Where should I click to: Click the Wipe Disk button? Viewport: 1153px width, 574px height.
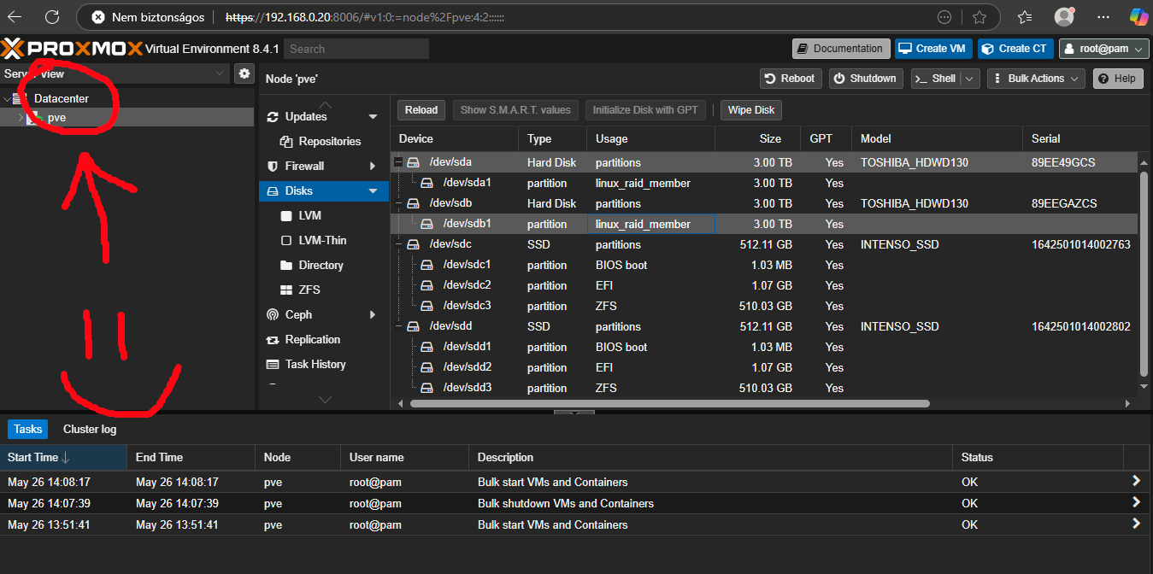(751, 110)
